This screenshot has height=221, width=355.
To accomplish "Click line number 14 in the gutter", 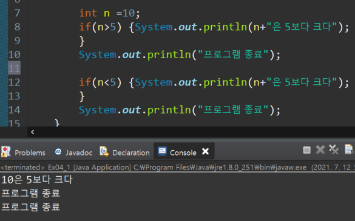I will point(15,110).
